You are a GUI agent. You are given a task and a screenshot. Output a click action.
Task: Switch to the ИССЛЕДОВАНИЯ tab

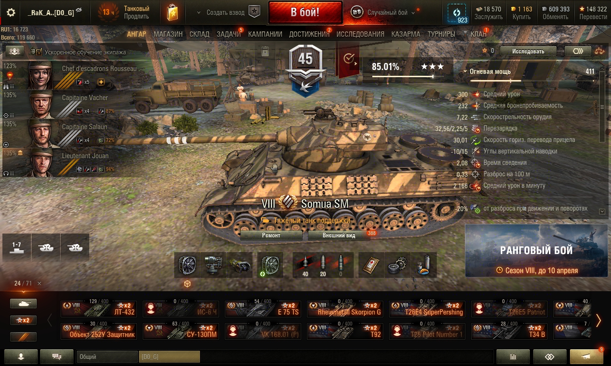[360, 34]
